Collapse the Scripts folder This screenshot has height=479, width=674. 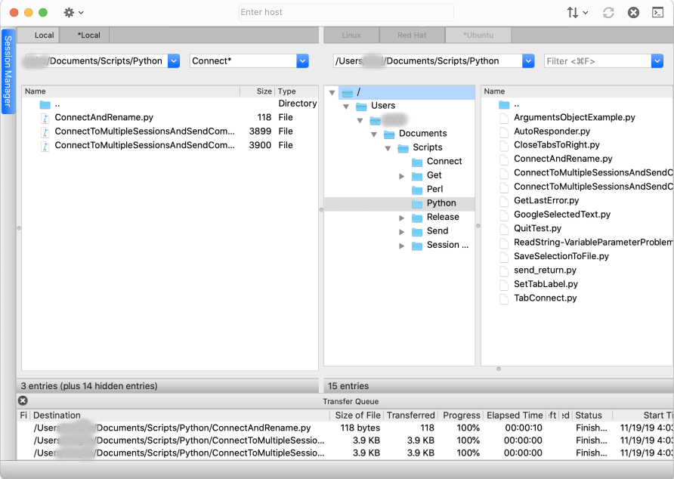click(388, 148)
